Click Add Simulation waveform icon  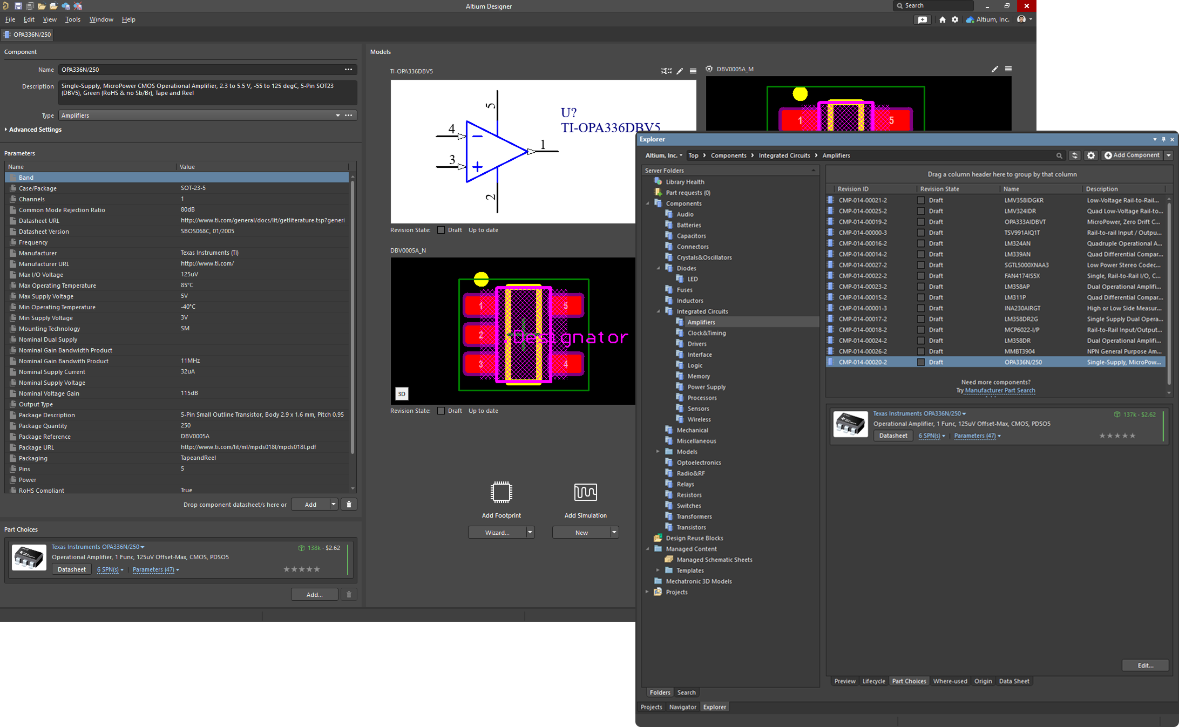click(x=585, y=492)
